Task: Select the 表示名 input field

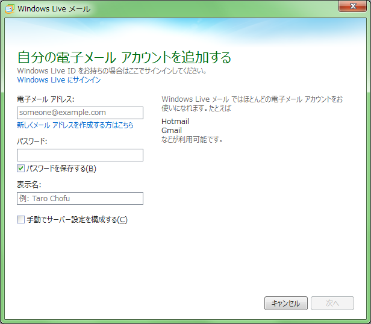Action: pos(80,199)
